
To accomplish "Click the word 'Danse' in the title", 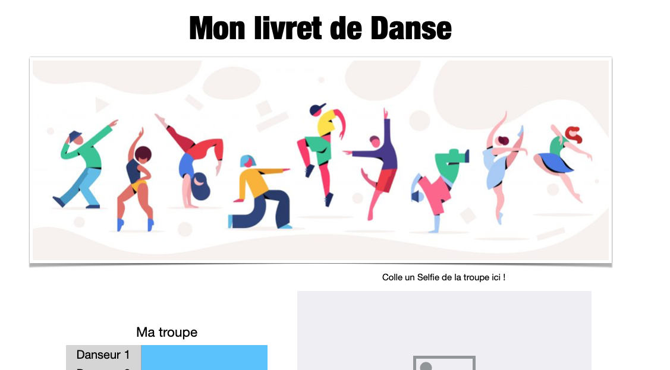I will (x=411, y=29).
